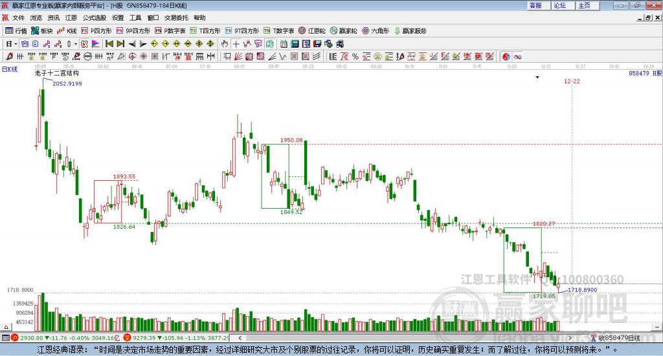
Task: Click the 2052.9199 high price label
Action: (x=67, y=83)
